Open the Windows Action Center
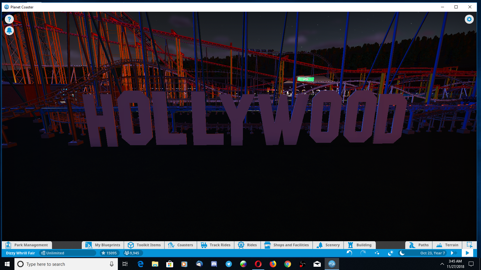The width and height of the screenshot is (481, 270). click(x=471, y=264)
